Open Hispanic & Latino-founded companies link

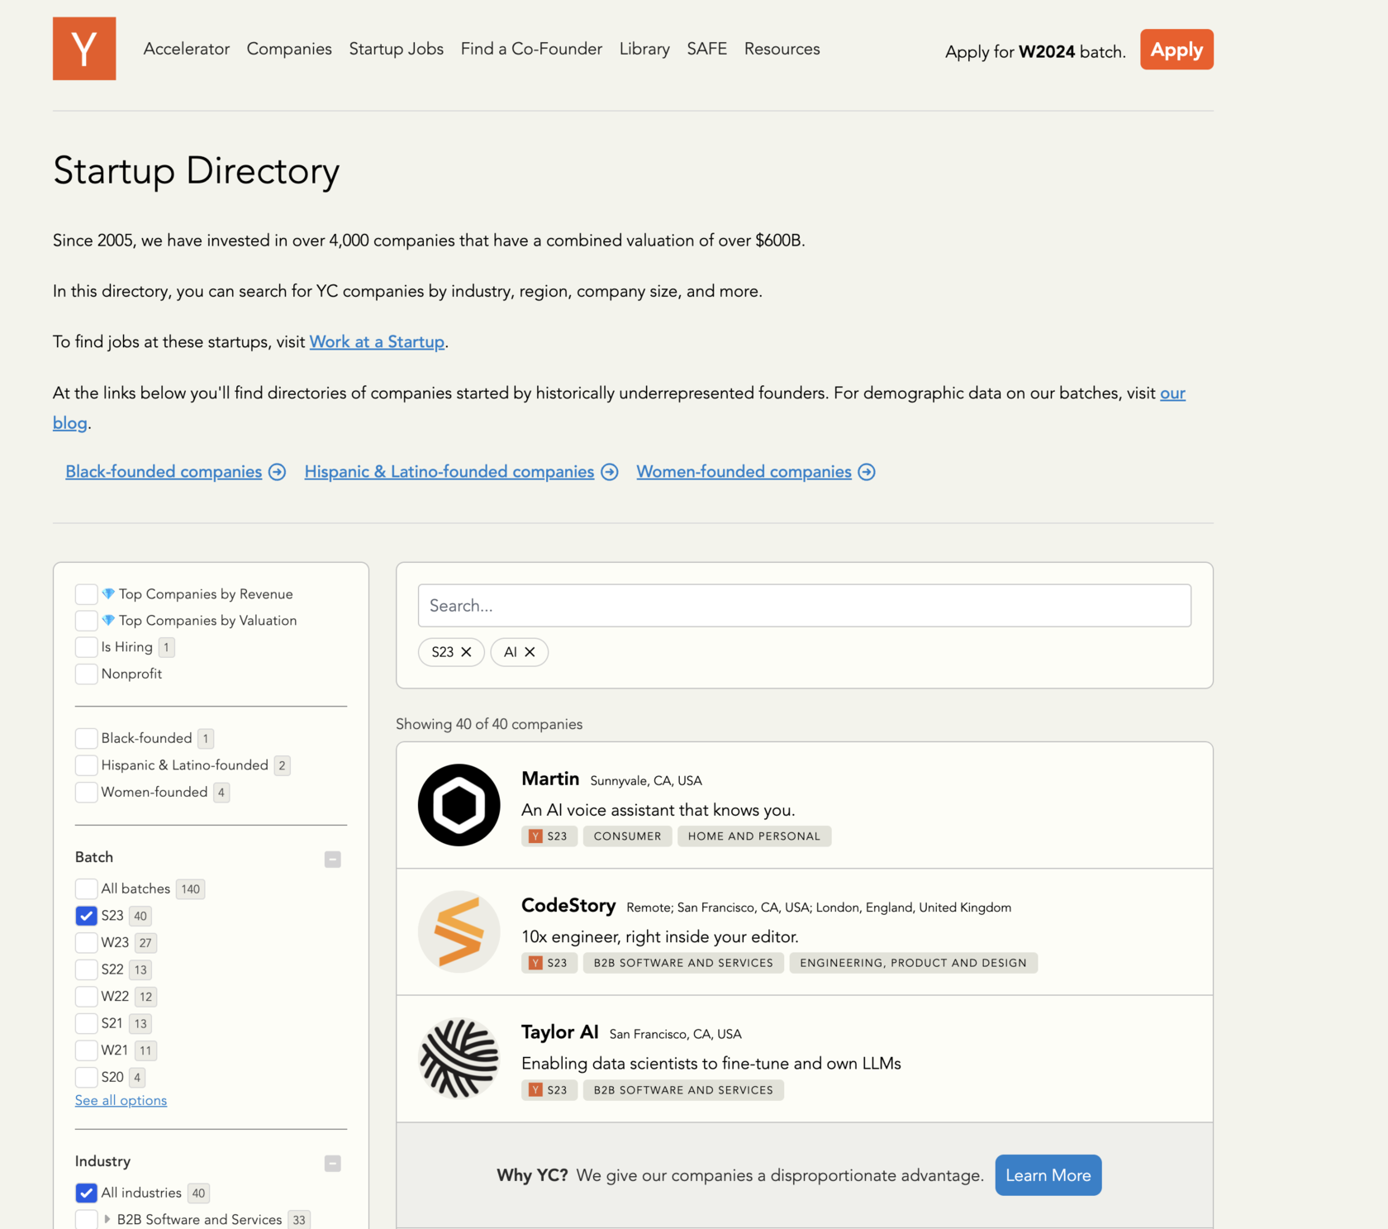(x=449, y=472)
